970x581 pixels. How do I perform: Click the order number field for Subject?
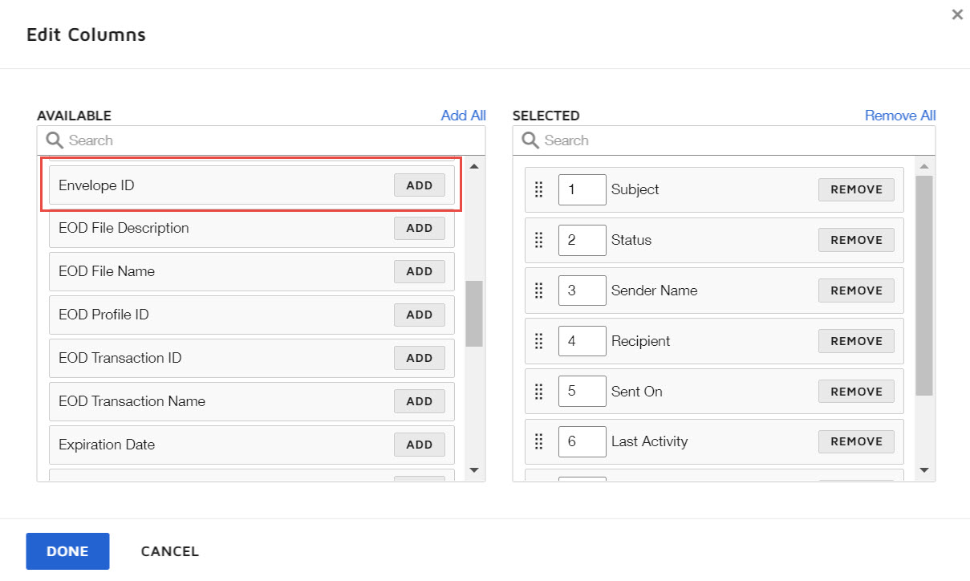coord(582,189)
